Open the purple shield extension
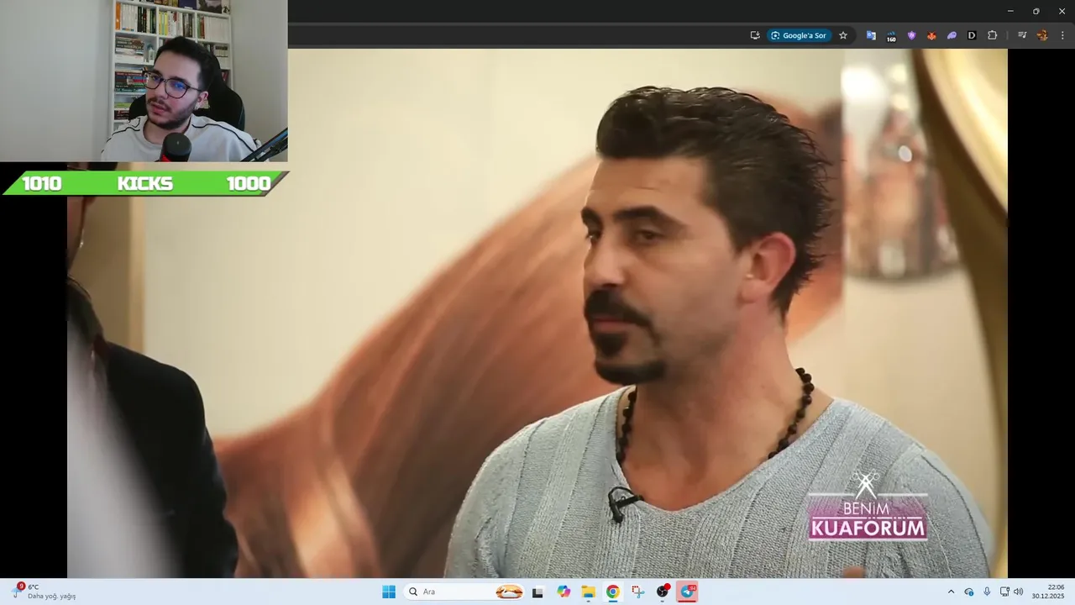Viewport: 1075px width, 605px height. tap(911, 35)
